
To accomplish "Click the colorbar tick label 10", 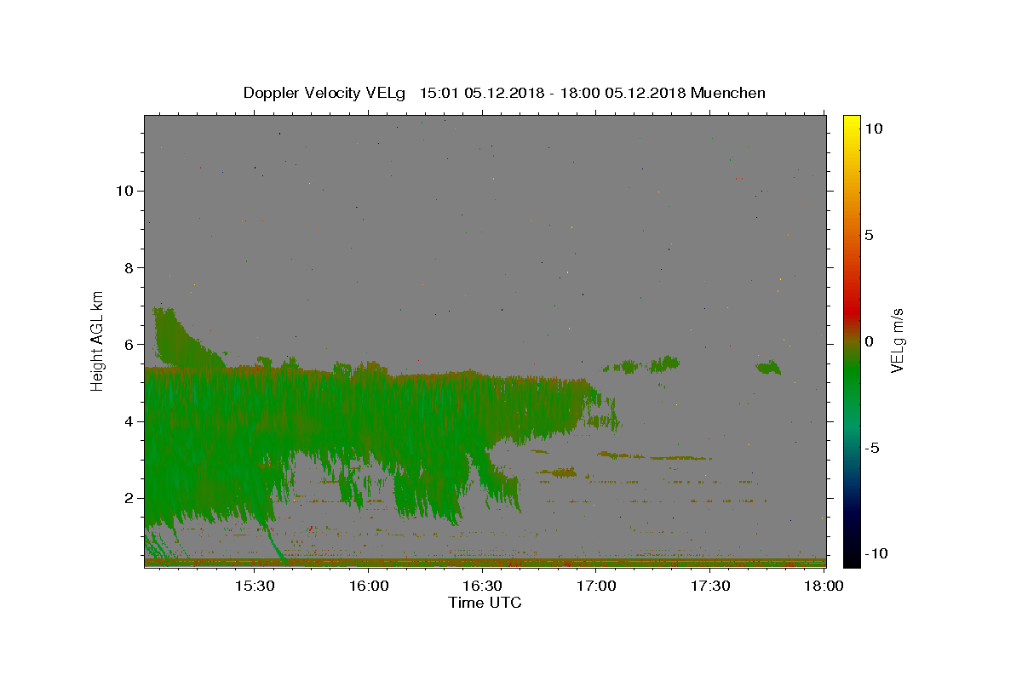I will [x=873, y=129].
